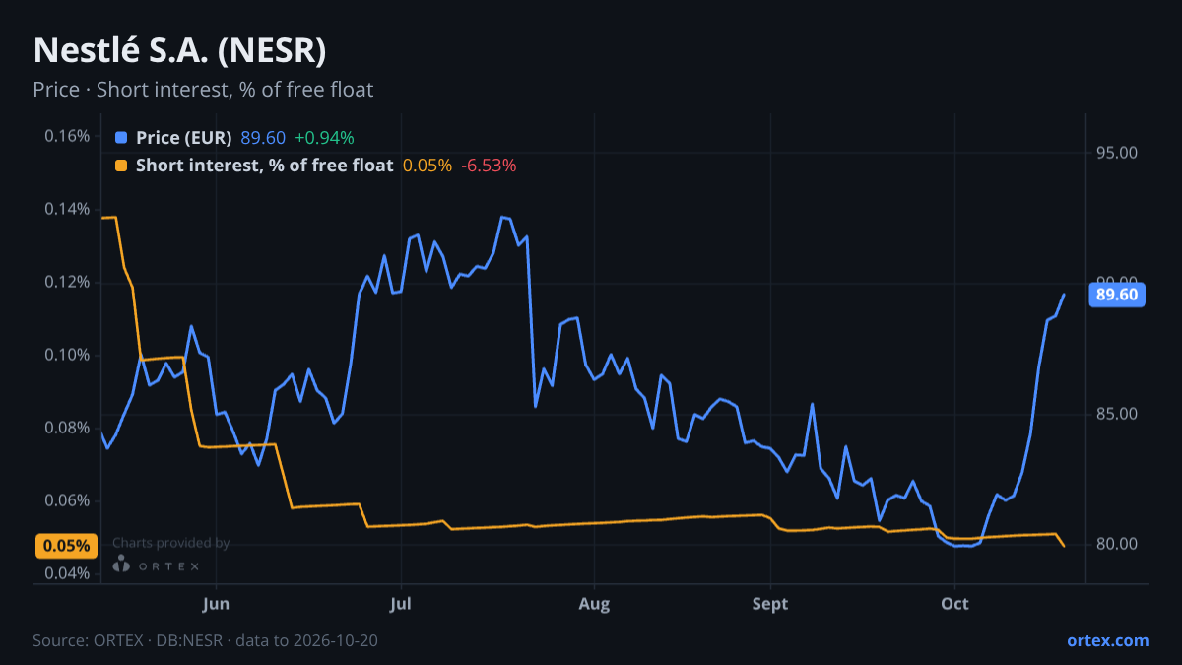
Task: Click the -6.53% short interest change value
Action: click(x=489, y=166)
